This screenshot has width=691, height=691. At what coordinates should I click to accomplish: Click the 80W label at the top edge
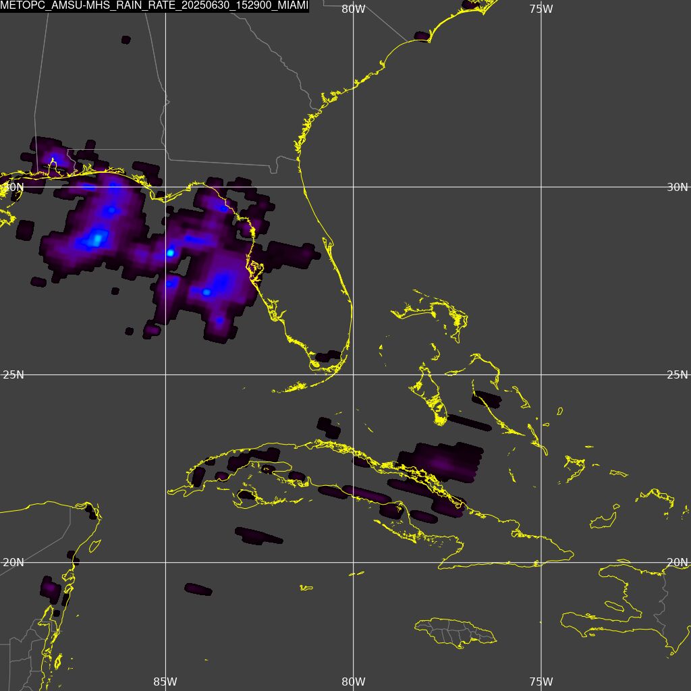tap(354, 9)
